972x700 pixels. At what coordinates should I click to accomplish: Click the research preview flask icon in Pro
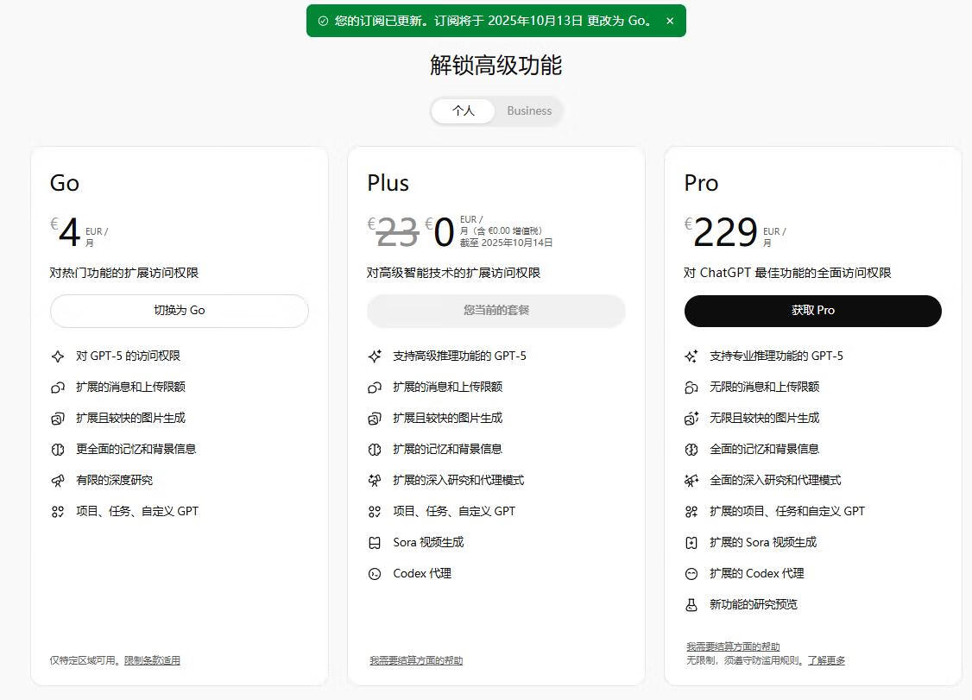click(x=691, y=605)
